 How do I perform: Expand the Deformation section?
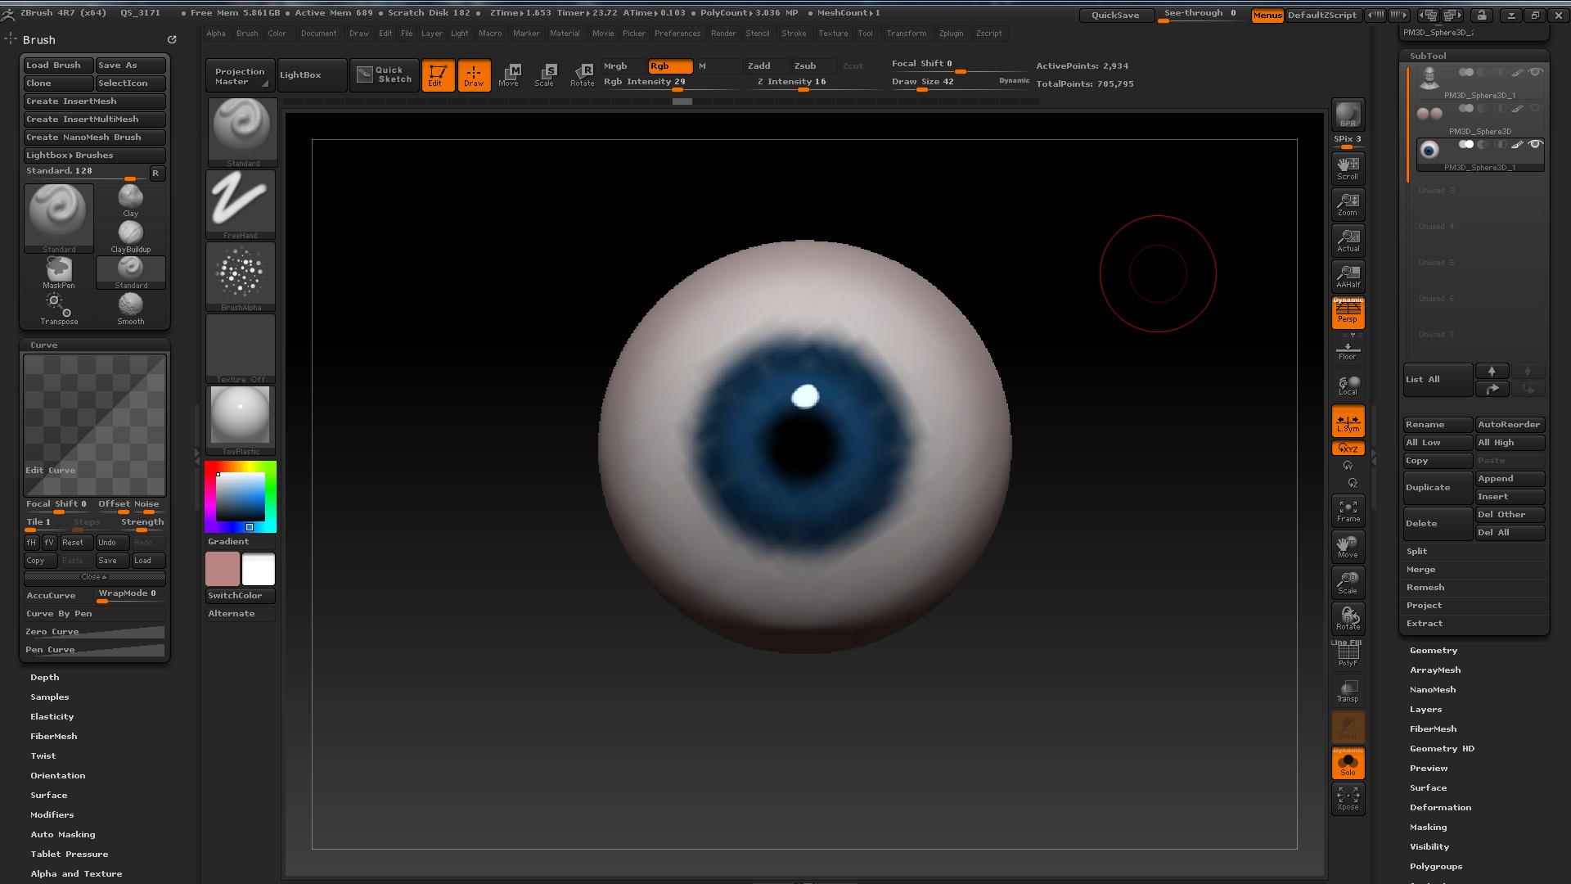tap(1440, 808)
